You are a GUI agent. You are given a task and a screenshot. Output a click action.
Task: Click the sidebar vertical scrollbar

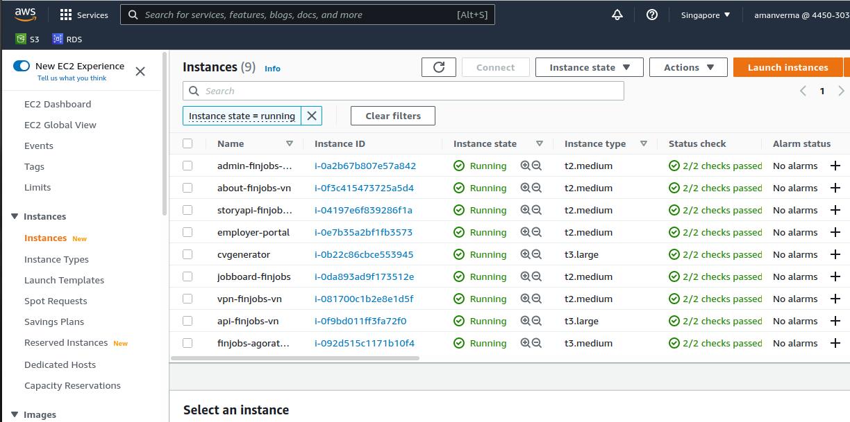tap(165, 135)
